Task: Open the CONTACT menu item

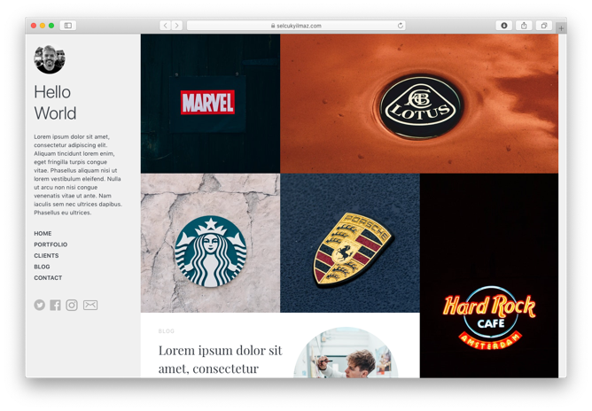Action: pos(48,278)
